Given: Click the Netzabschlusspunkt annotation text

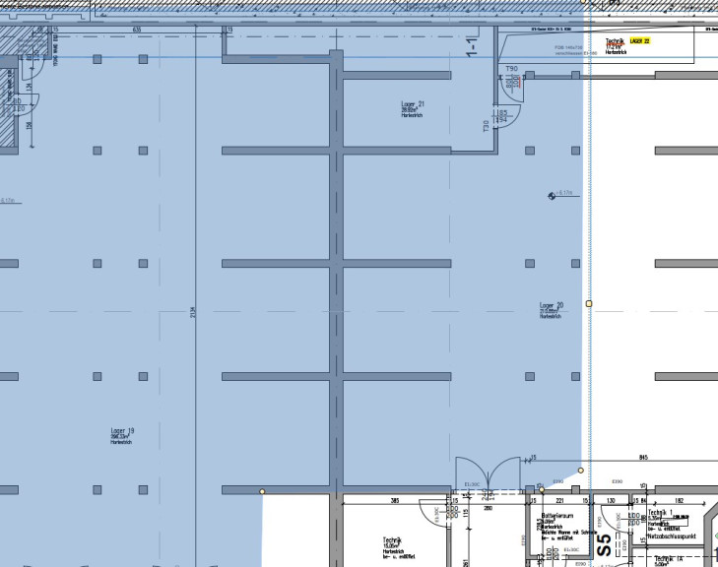Looking at the screenshot, I should 672,535.
